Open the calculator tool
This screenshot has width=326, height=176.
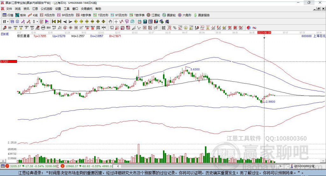[x=145, y=22]
